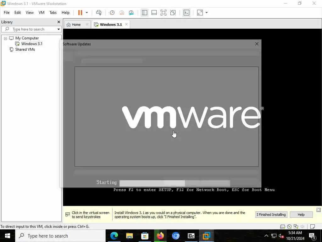Image resolution: width=322 pixels, height=242 pixels.
Task: Open the library search filter dropdown
Action: 58,29
